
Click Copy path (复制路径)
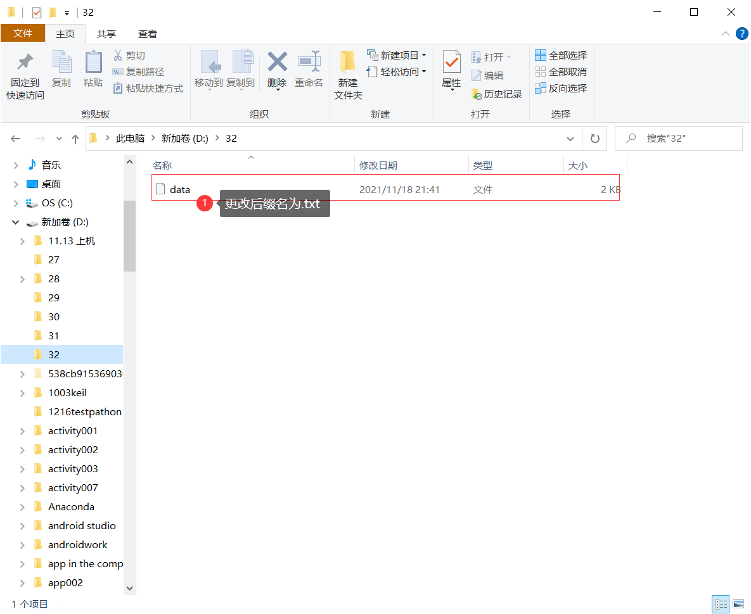138,72
